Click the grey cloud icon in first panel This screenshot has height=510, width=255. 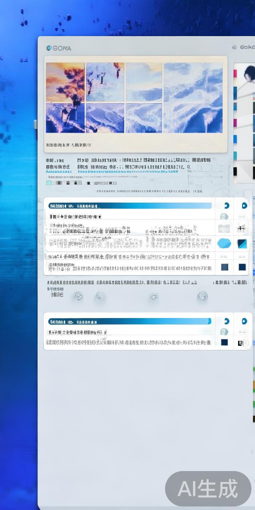pos(224,228)
